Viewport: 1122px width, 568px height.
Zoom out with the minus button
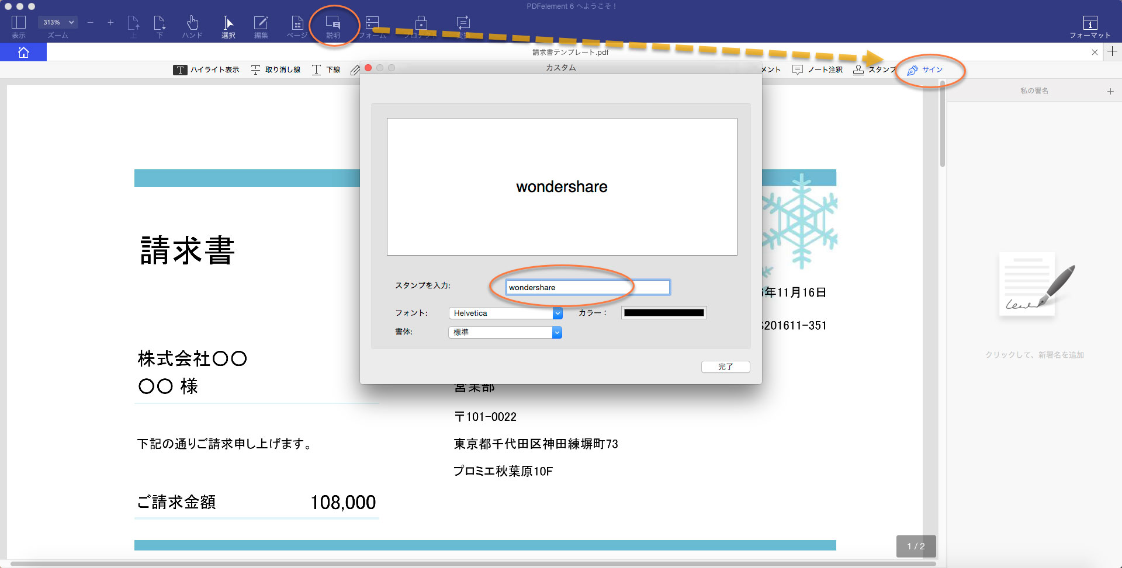[x=90, y=22]
